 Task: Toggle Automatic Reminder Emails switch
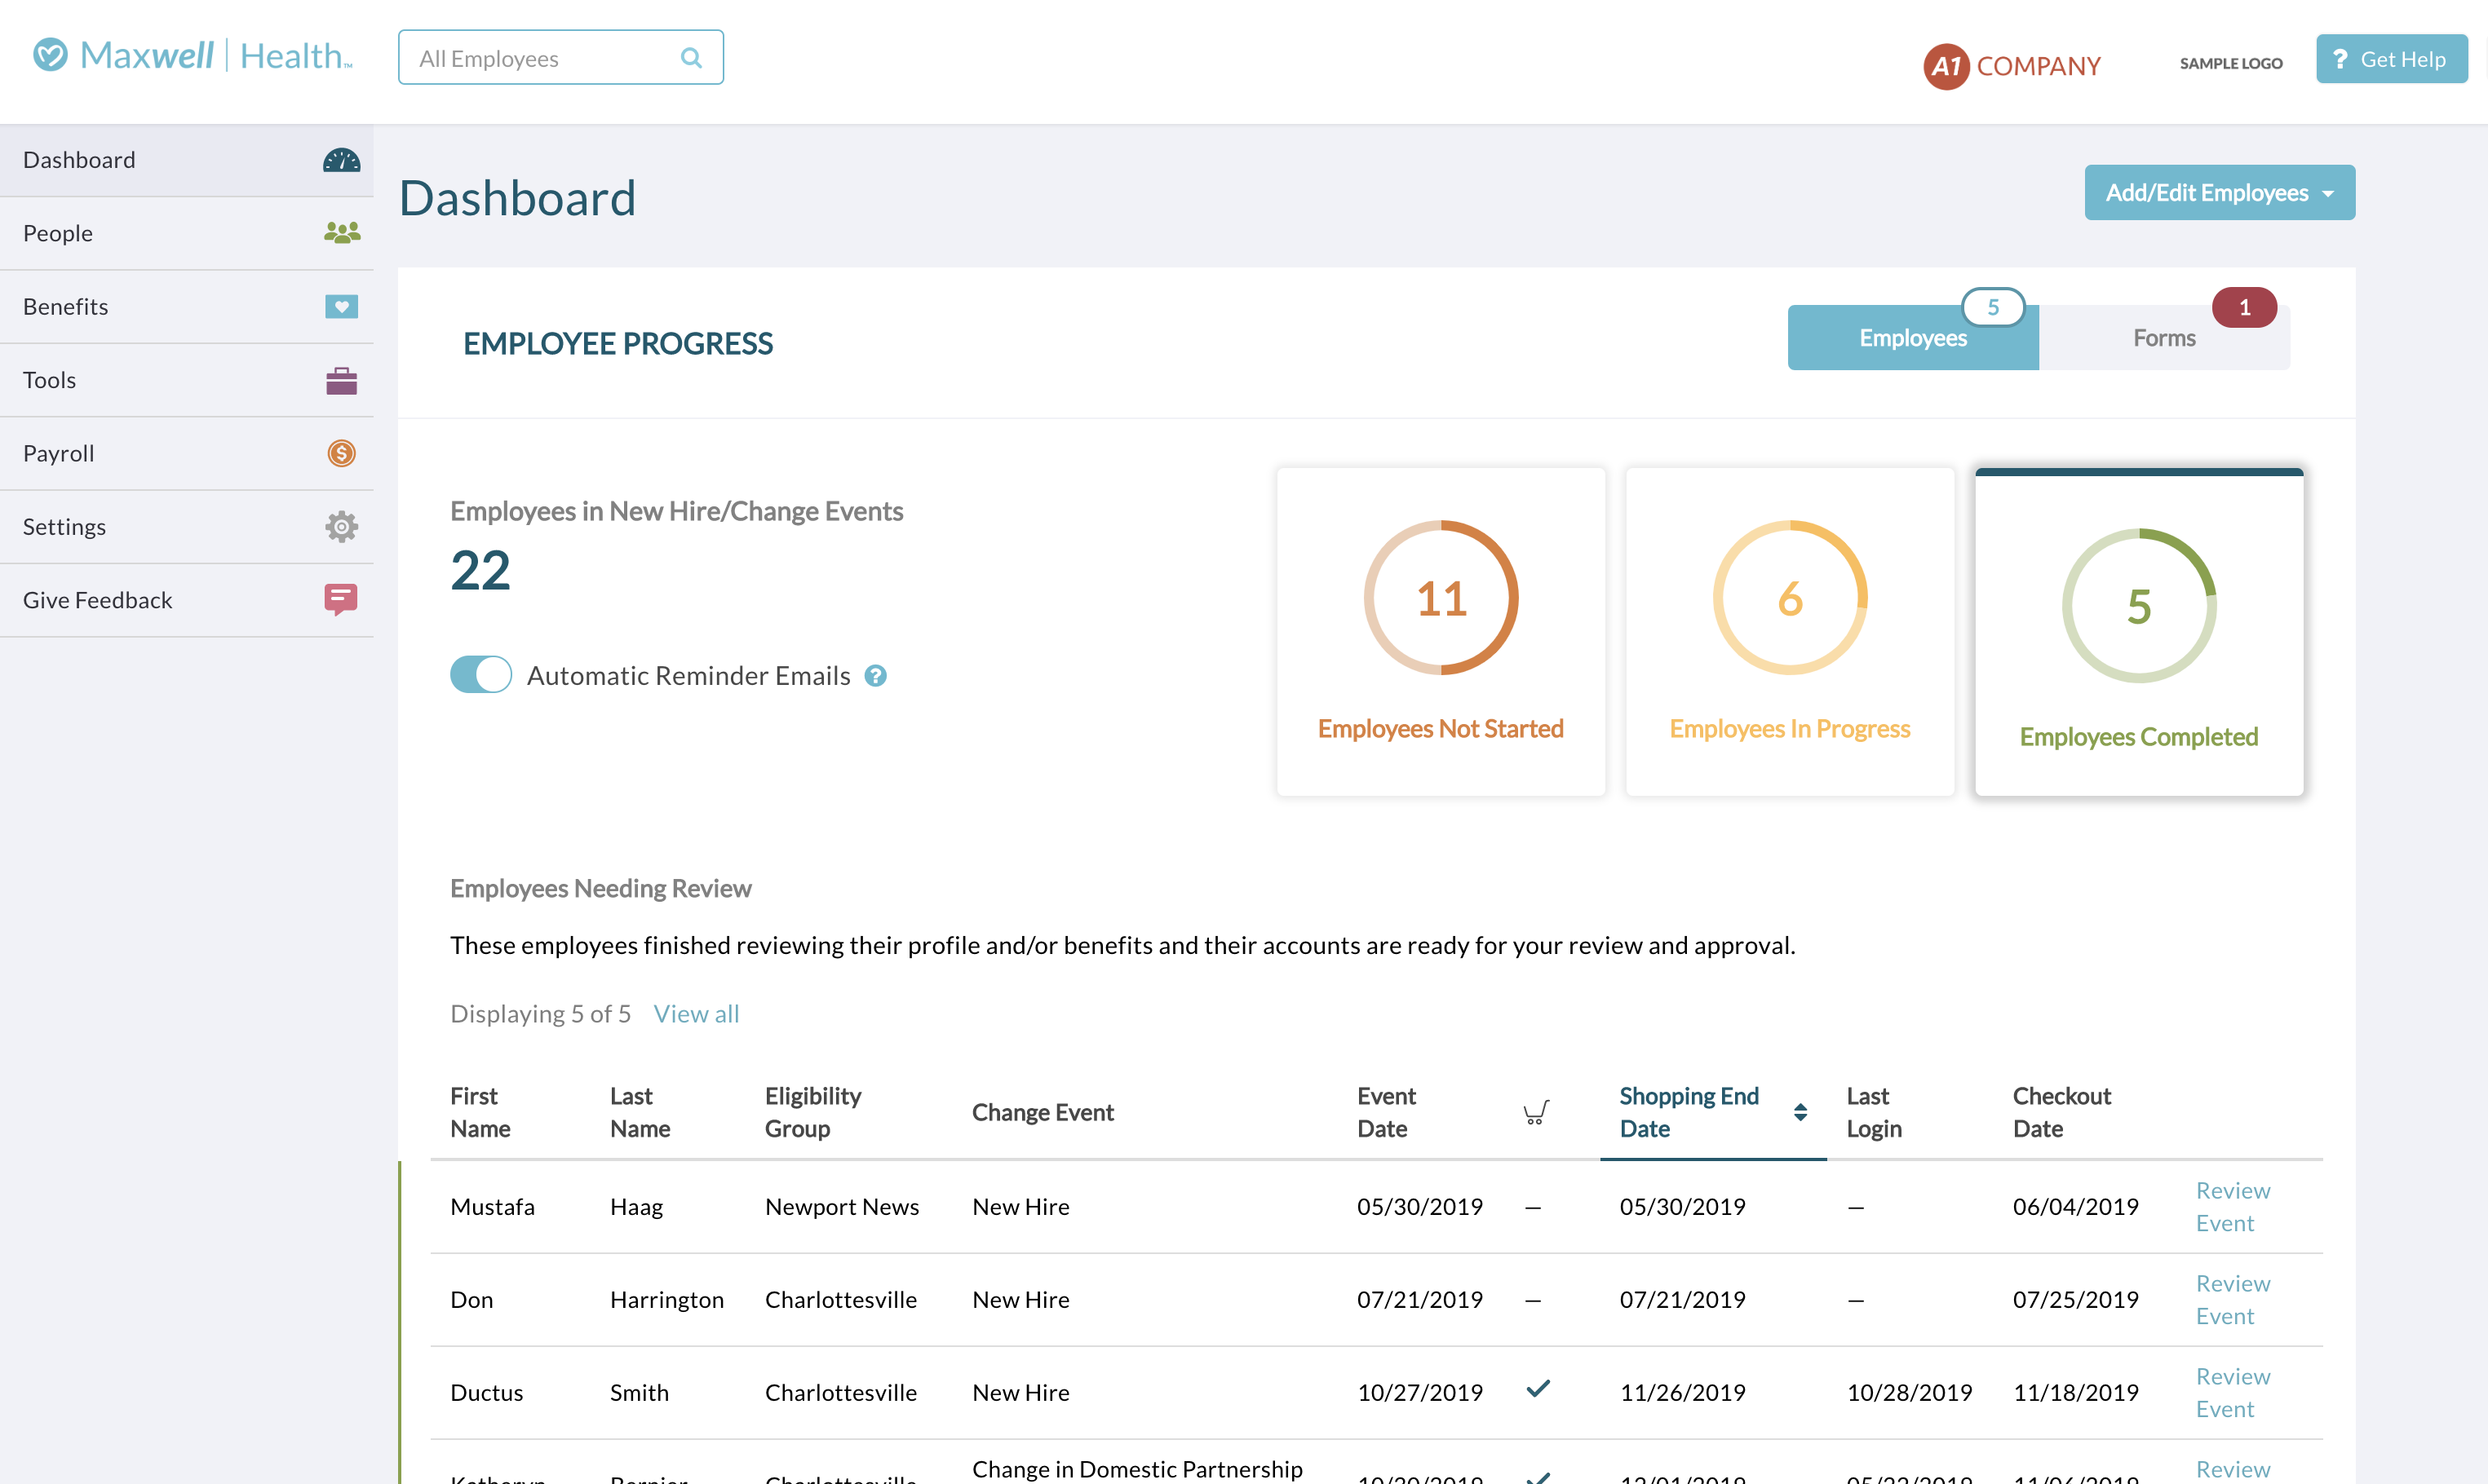(x=480, y=675)
